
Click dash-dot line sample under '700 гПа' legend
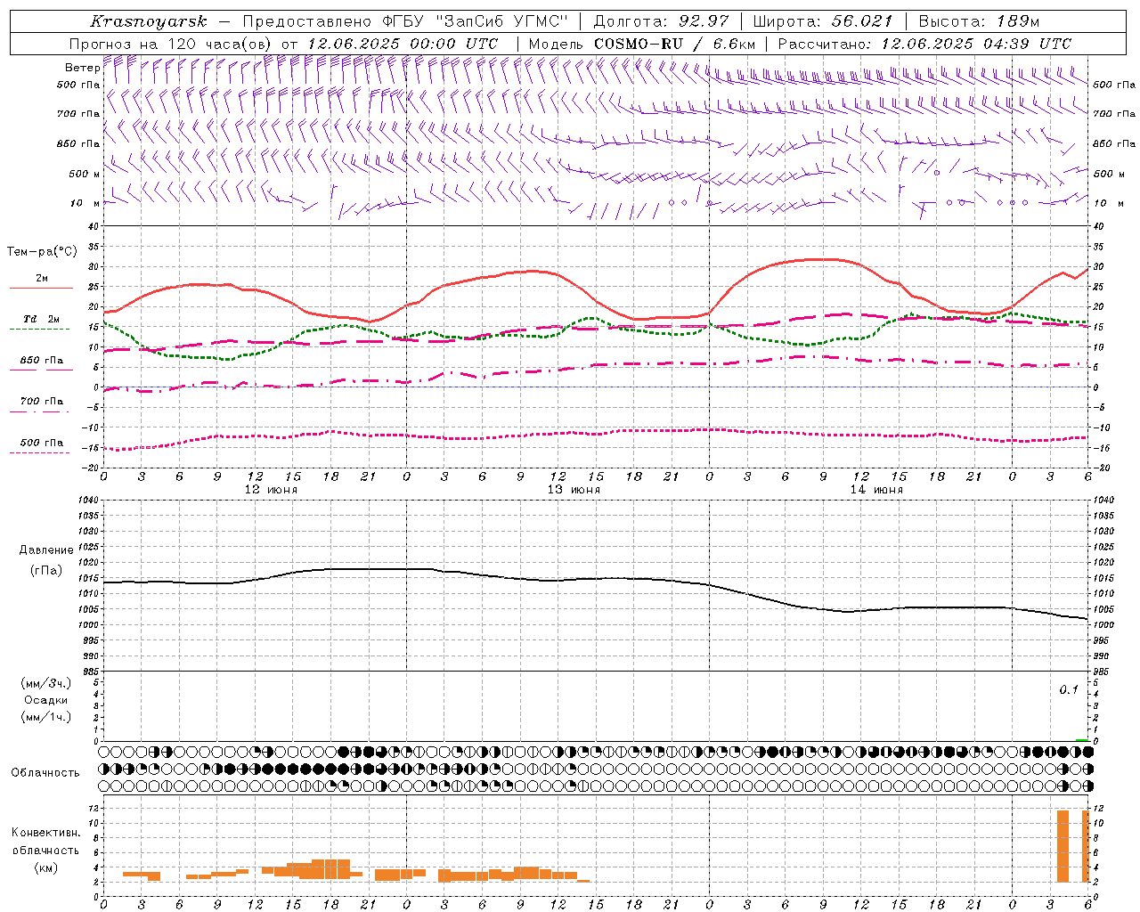40,411
